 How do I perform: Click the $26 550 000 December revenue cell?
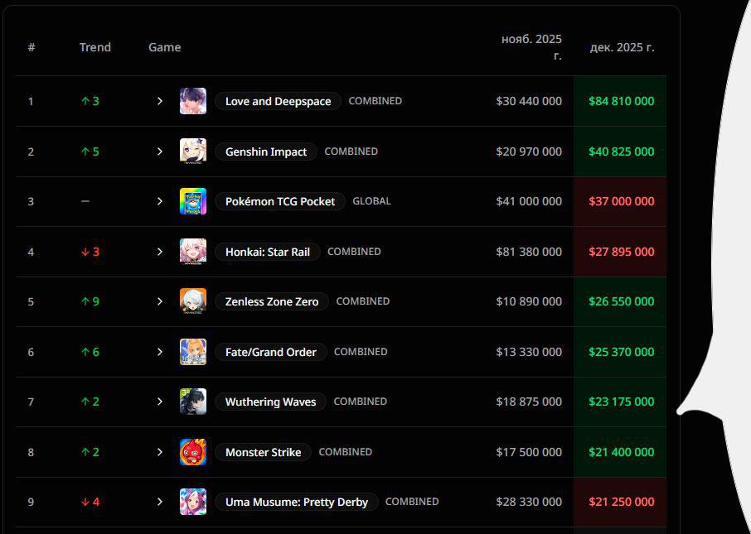[621, 301]
